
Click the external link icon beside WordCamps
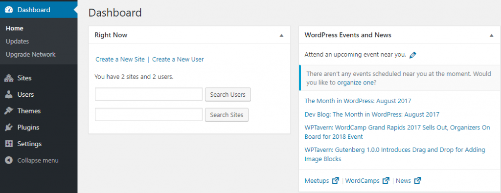click(386, 181)
